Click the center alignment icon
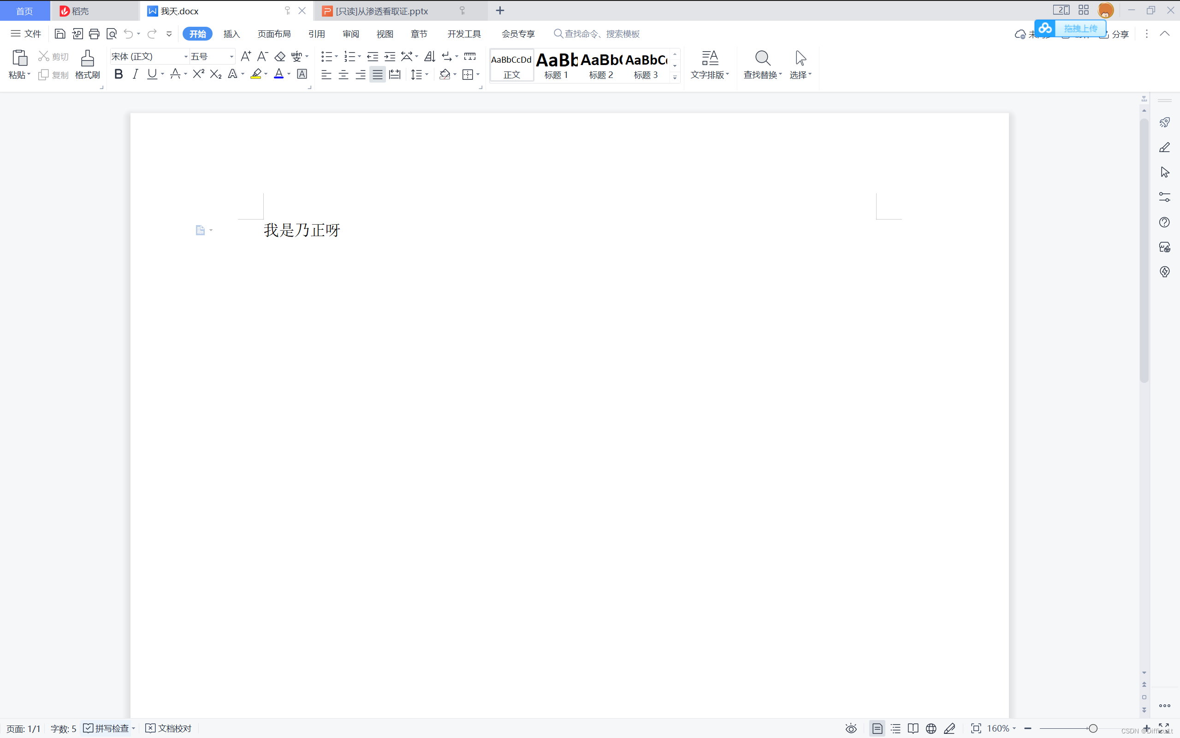 point(344,74)
